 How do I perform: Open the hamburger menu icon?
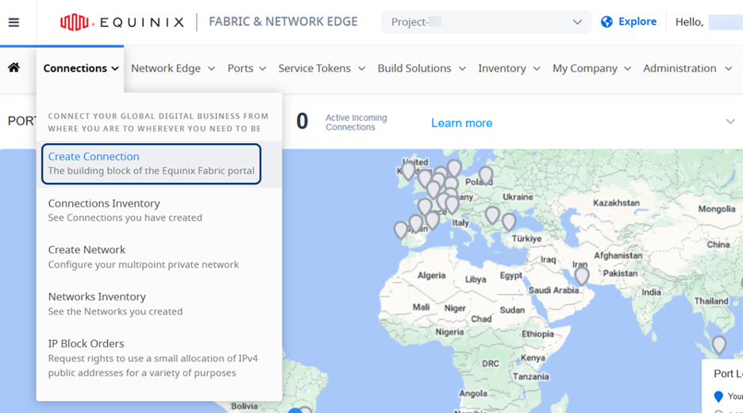pyautogui.click(x=13, y=22)
